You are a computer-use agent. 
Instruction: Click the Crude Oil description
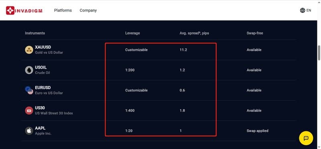click(x=43, y=73)
